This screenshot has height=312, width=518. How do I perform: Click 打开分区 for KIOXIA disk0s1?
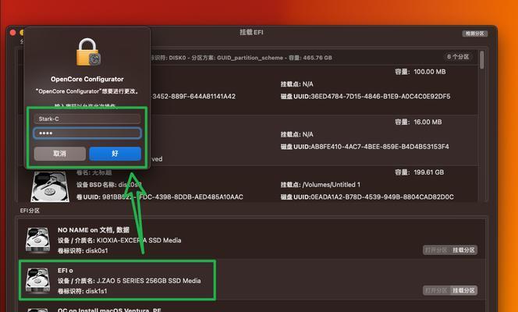[436, 250]
